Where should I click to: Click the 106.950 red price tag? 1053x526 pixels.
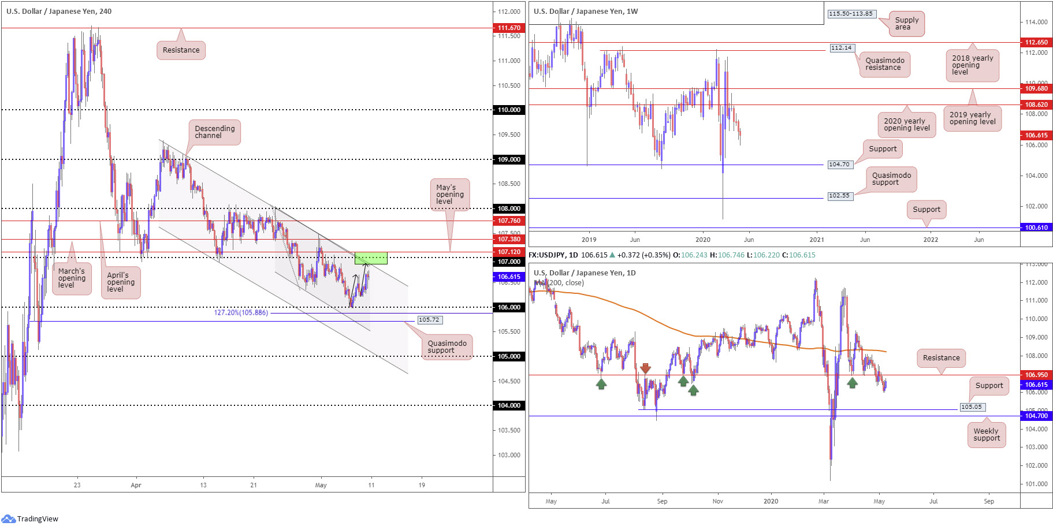coord(1036,375)
